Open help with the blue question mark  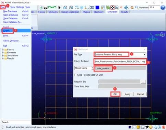click(x=163, y=8)
